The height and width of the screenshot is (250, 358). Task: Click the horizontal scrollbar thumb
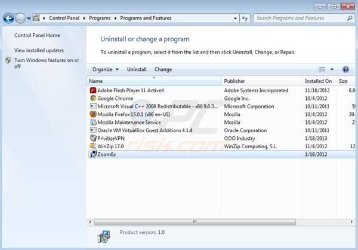click(x=195, y=221)
